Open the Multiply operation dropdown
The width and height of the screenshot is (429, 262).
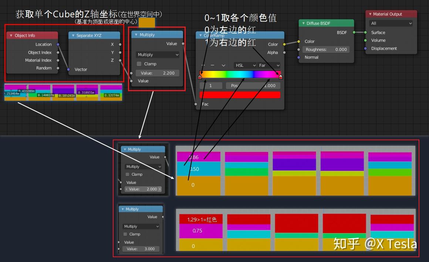[157, 55]
